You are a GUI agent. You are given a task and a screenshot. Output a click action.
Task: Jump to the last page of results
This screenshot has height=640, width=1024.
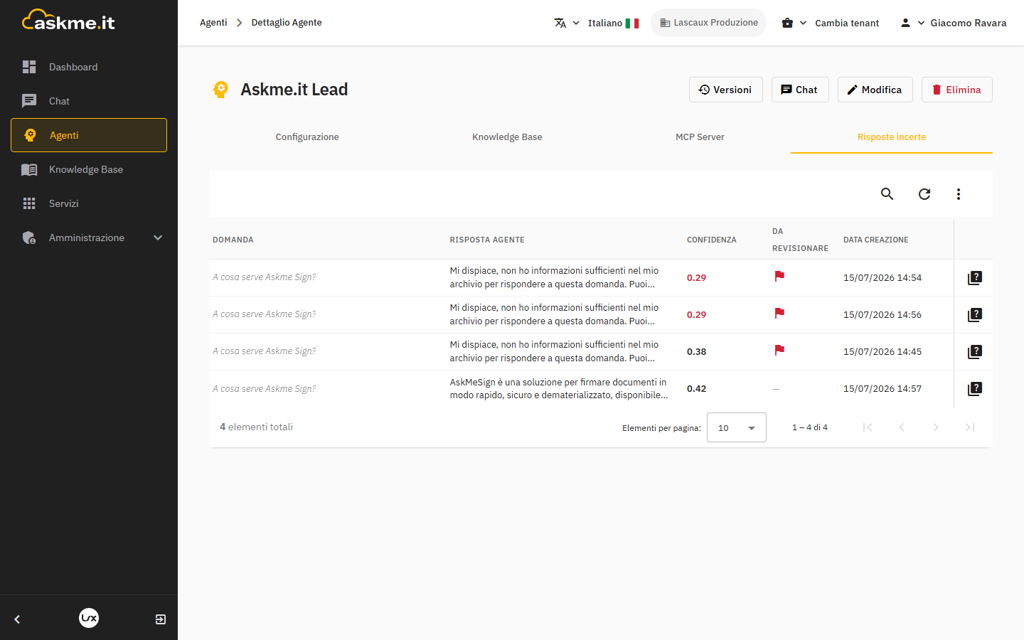(970, 427)
